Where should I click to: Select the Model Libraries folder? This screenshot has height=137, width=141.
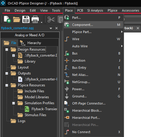tap(37, 97)
